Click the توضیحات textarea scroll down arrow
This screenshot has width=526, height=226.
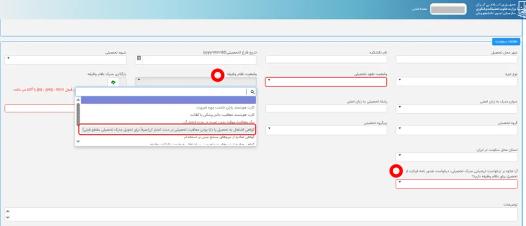[8, 218]
